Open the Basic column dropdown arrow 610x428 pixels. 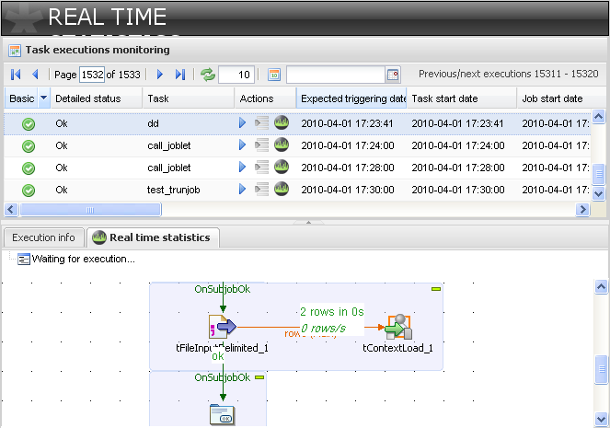tap(43, 98)
